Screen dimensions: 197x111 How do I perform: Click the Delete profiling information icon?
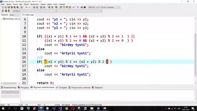[x=85, y=7]
